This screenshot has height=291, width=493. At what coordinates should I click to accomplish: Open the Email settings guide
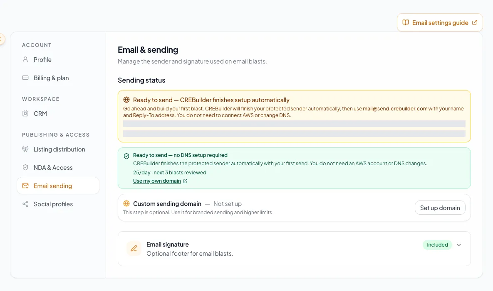[x=440, y=22]
